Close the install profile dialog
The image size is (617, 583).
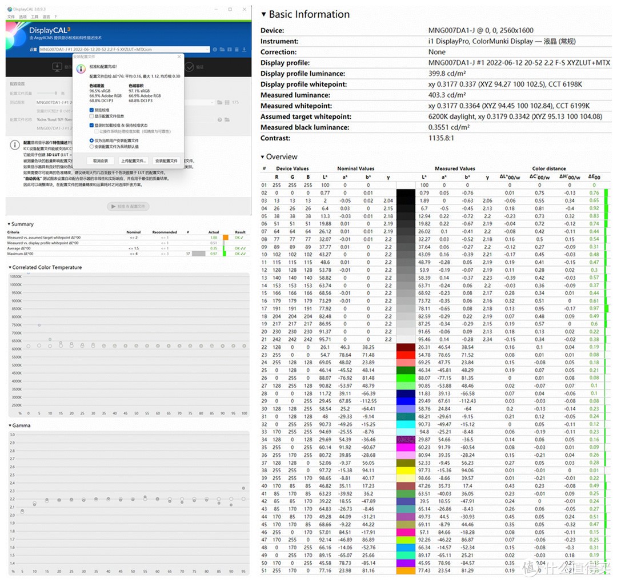click(x=179, y=57)
